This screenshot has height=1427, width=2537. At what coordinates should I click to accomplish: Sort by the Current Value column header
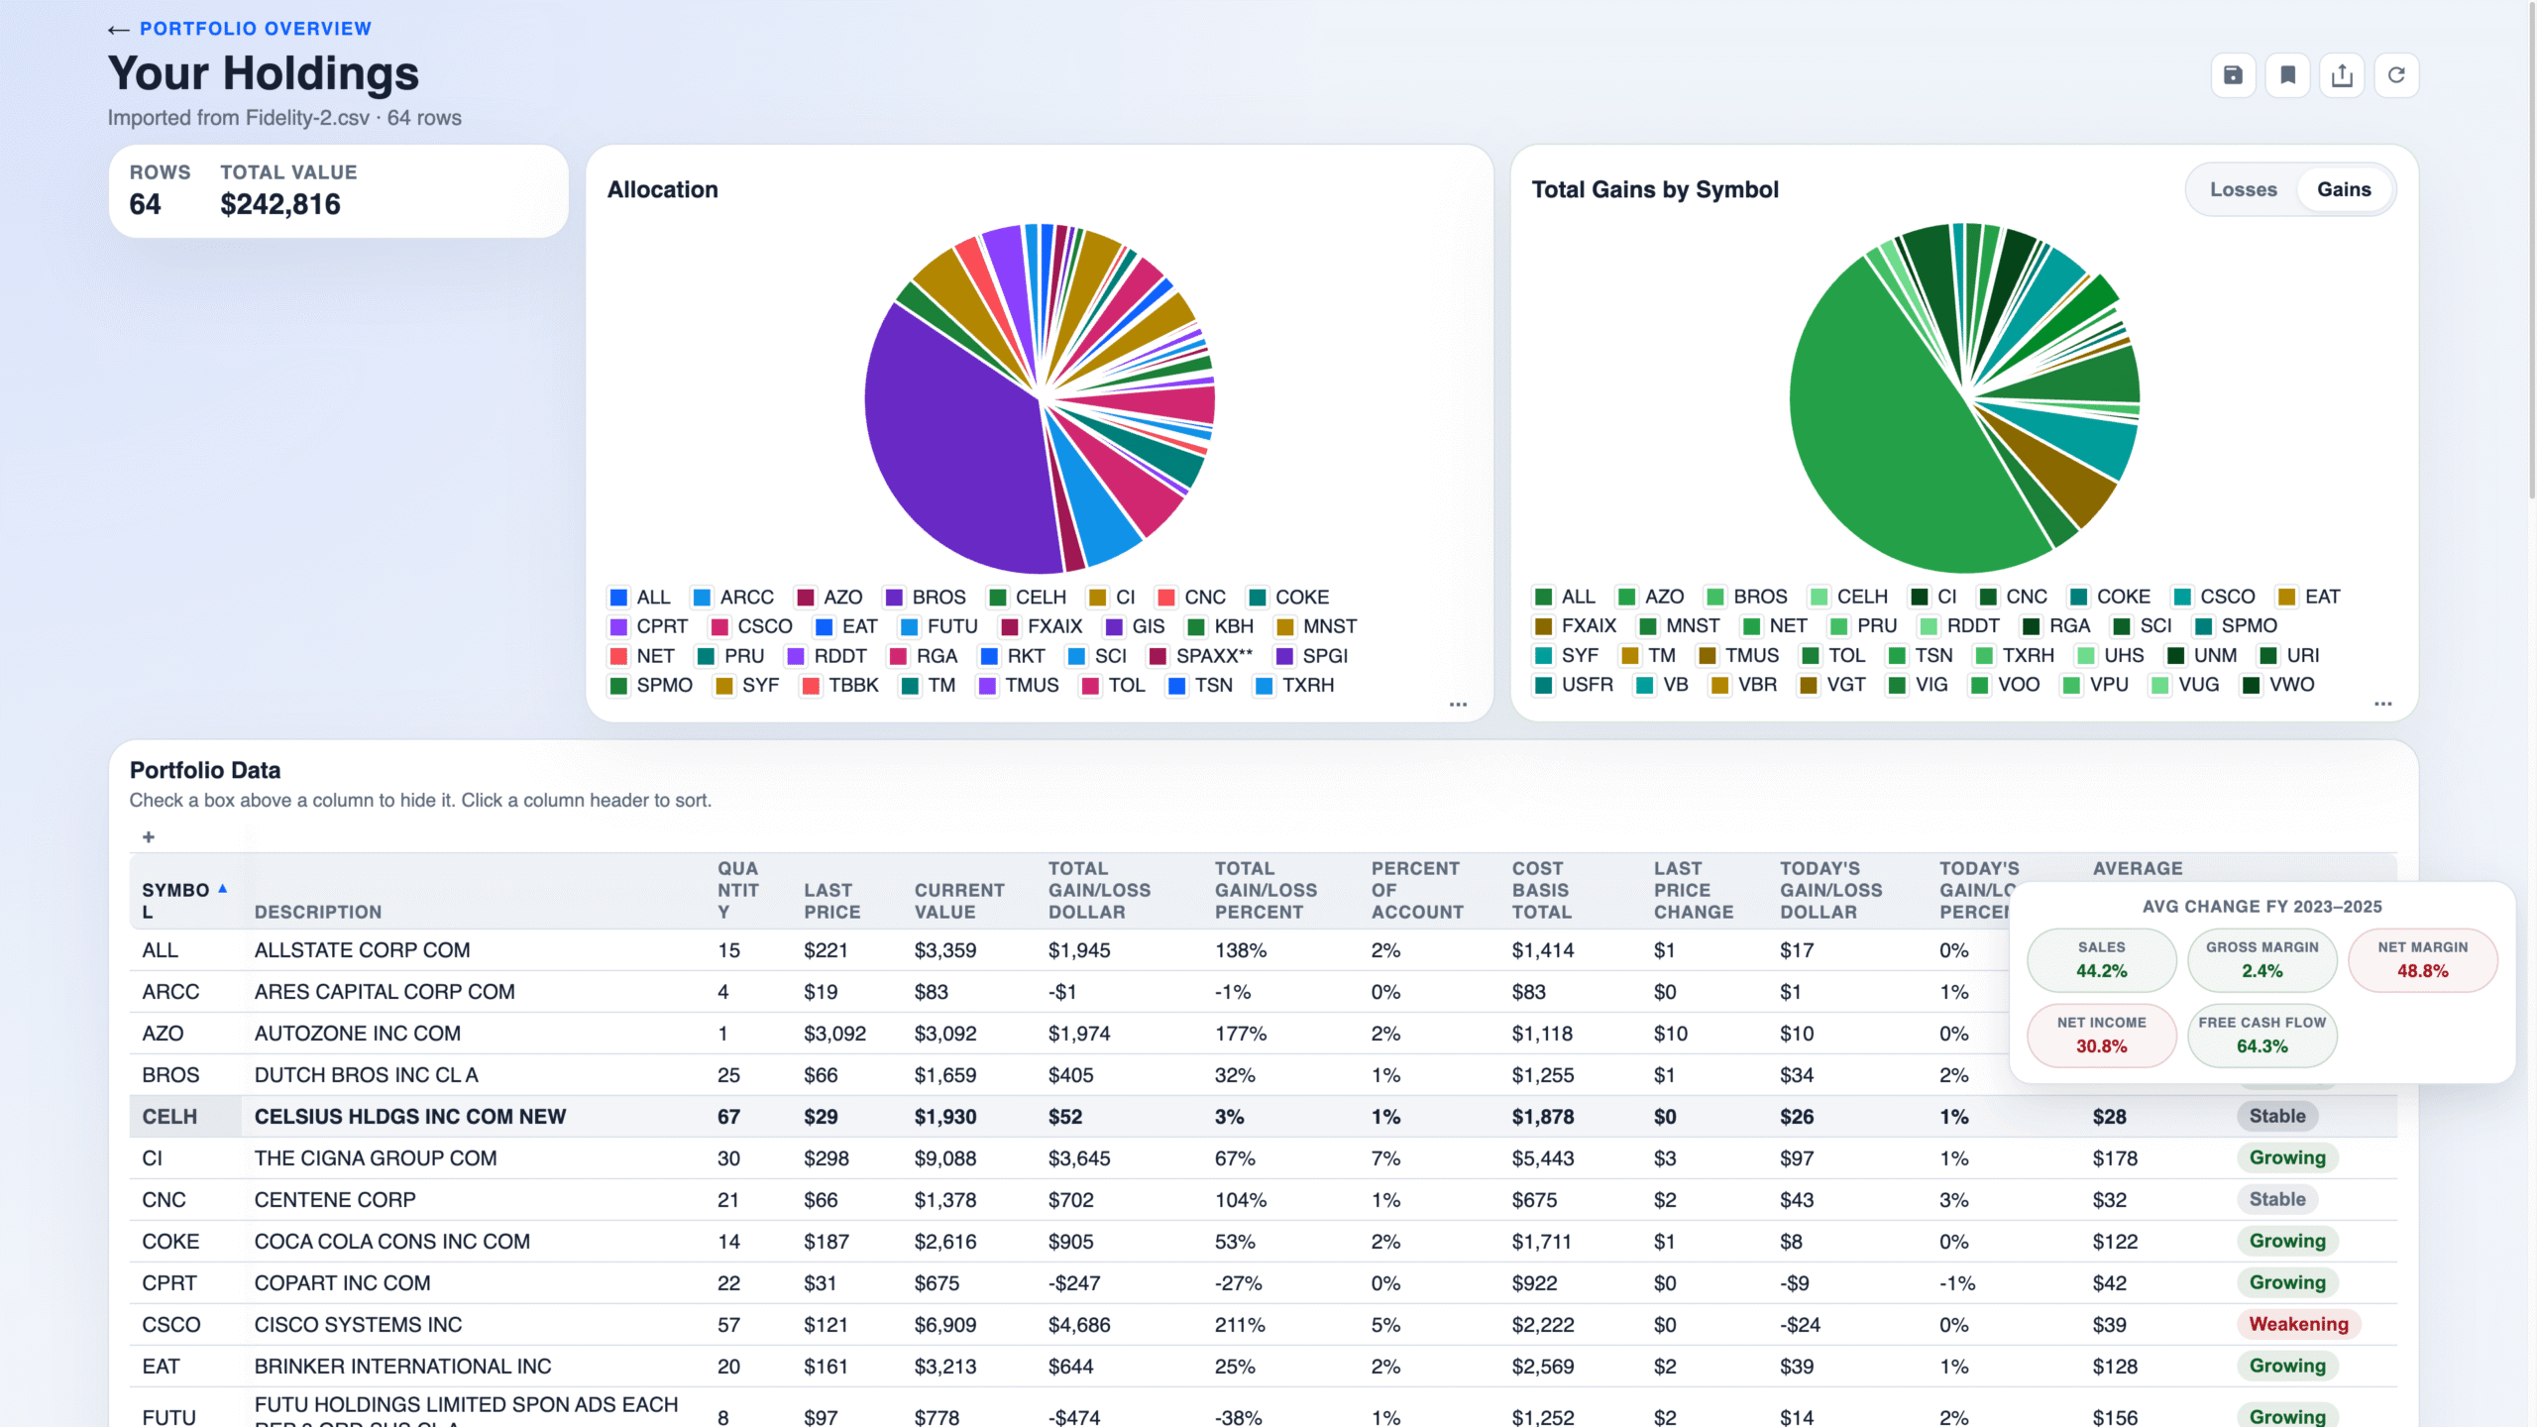[959, 901]
